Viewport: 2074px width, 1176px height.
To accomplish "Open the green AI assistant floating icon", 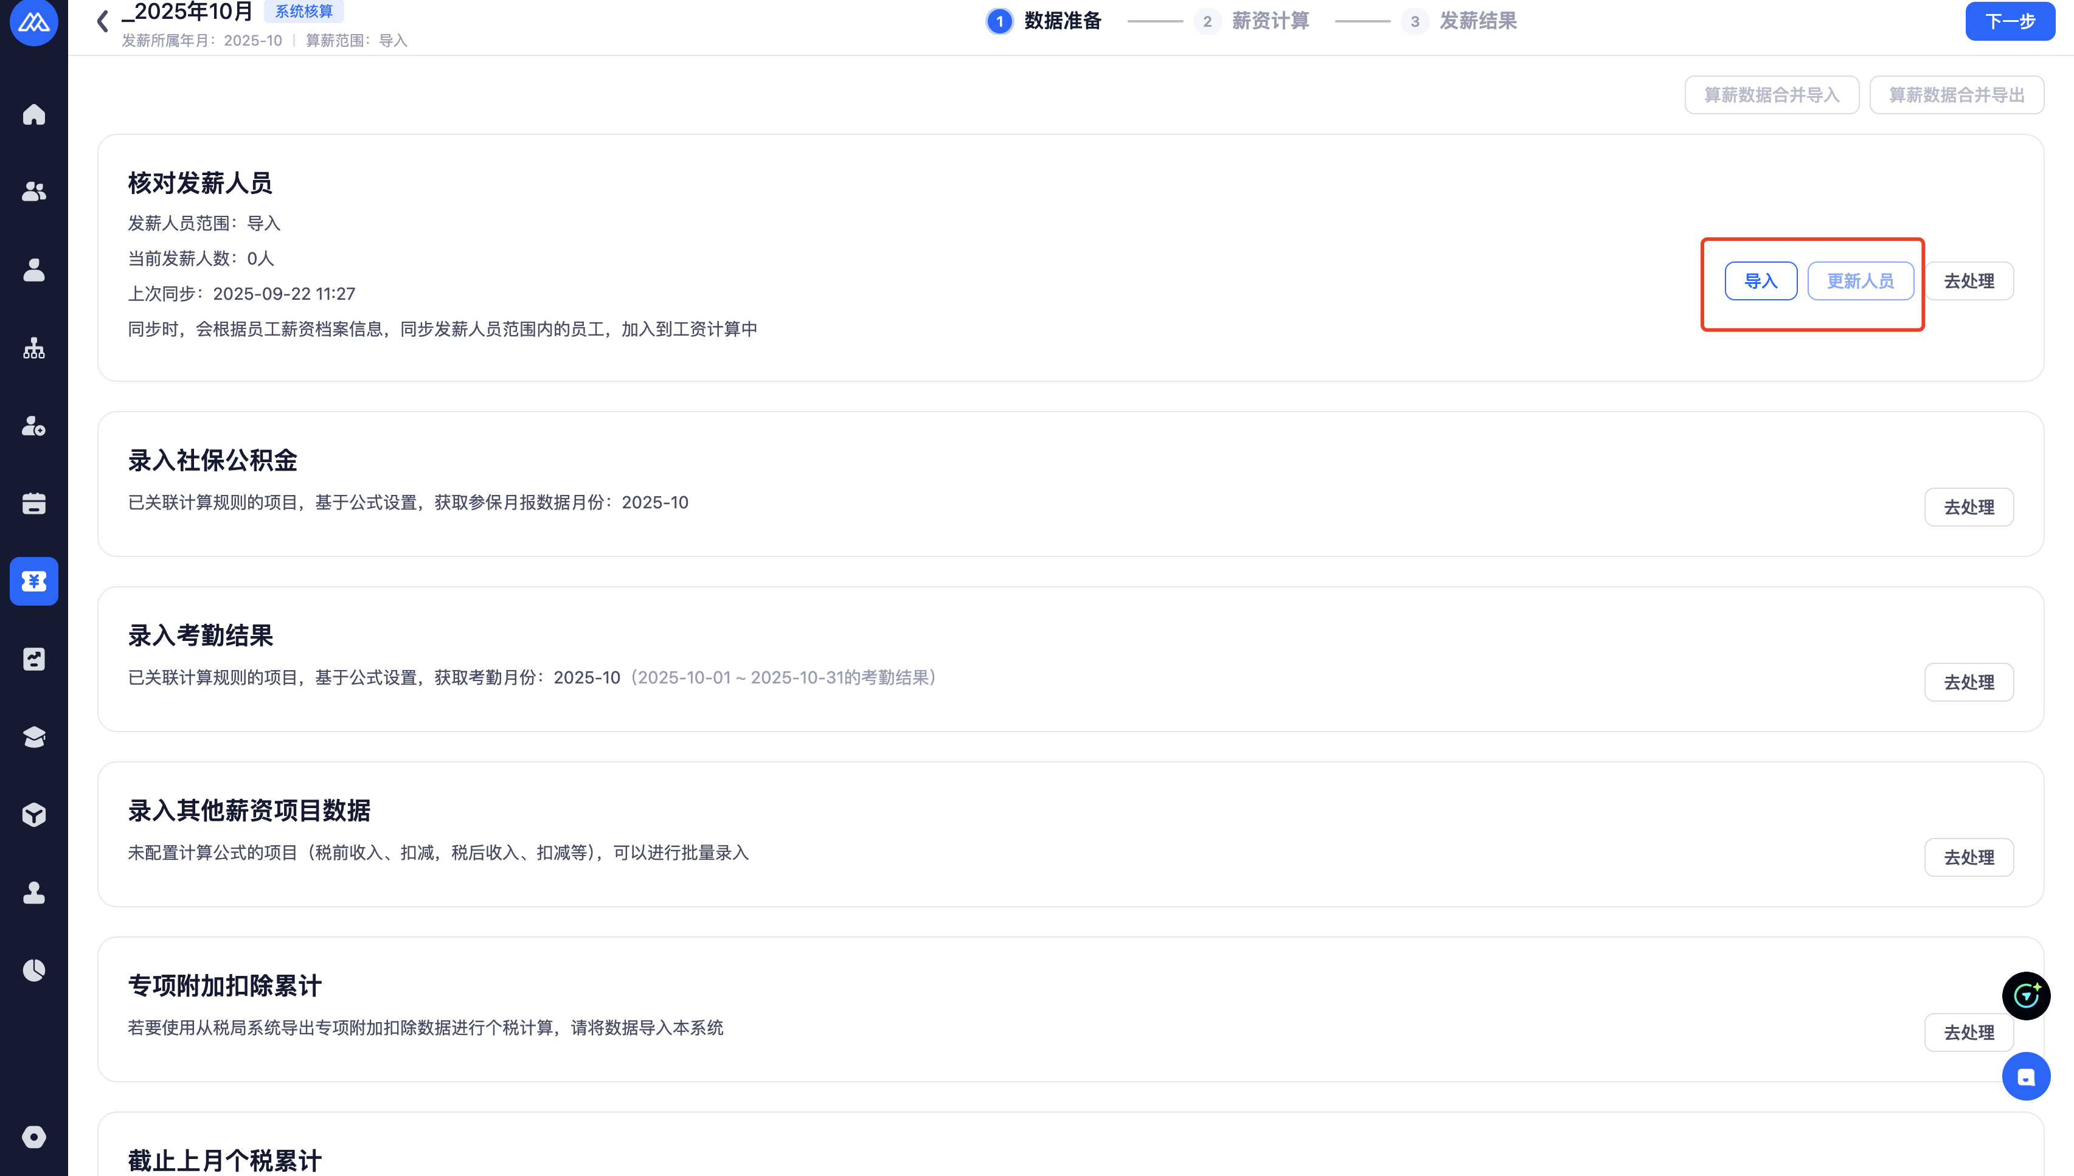I will (2025, 996).
